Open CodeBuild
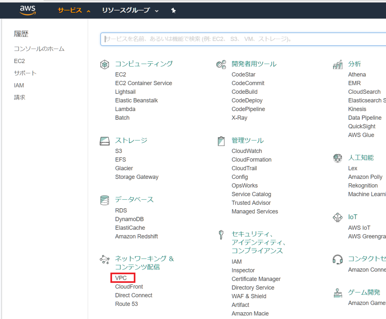 pyautogui.click(x=244, y=92)
